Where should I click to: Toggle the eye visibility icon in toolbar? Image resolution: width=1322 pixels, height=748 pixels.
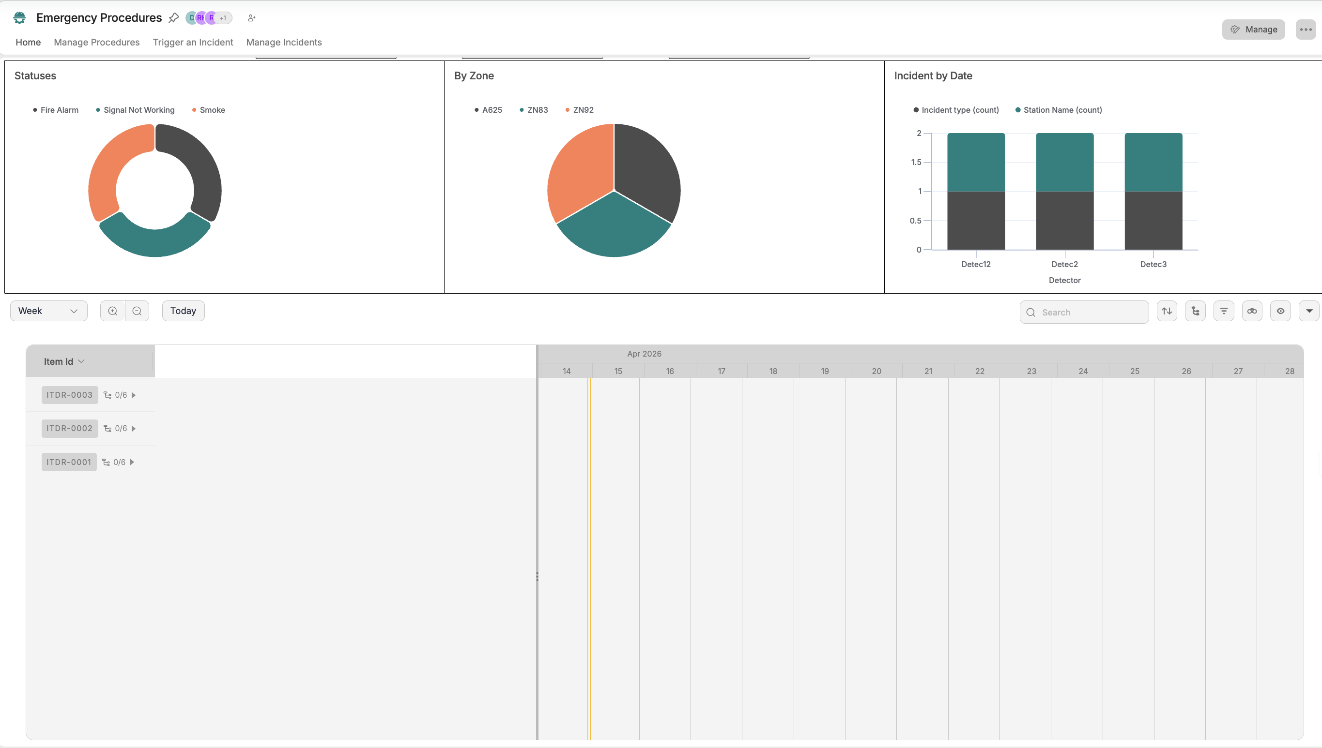click(1280, 311)
